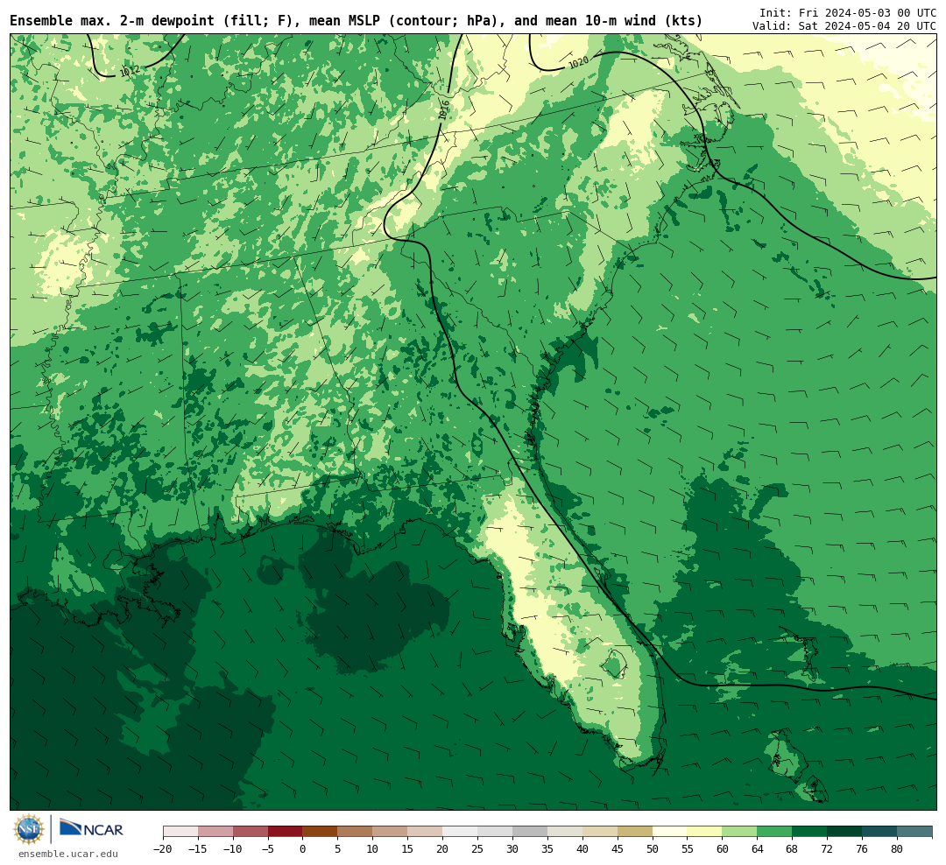Image resolution: width=946 pixels, height=865 pixels.
Task: Click the Init: Fri 2024-05-03 00 UTC text
Action: tap(848, 12)
